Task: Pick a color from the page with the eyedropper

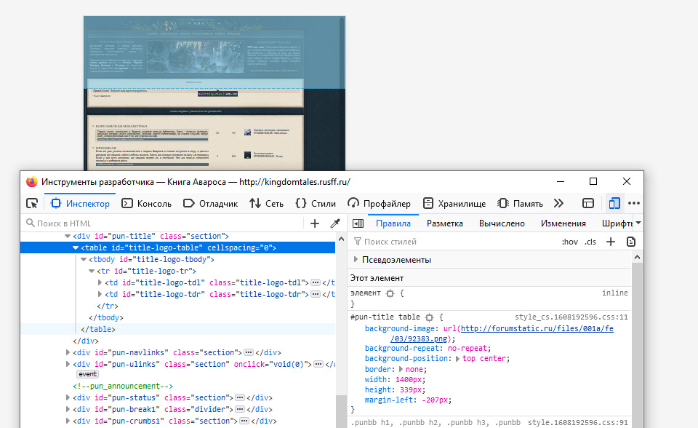Action: [334, 223]
